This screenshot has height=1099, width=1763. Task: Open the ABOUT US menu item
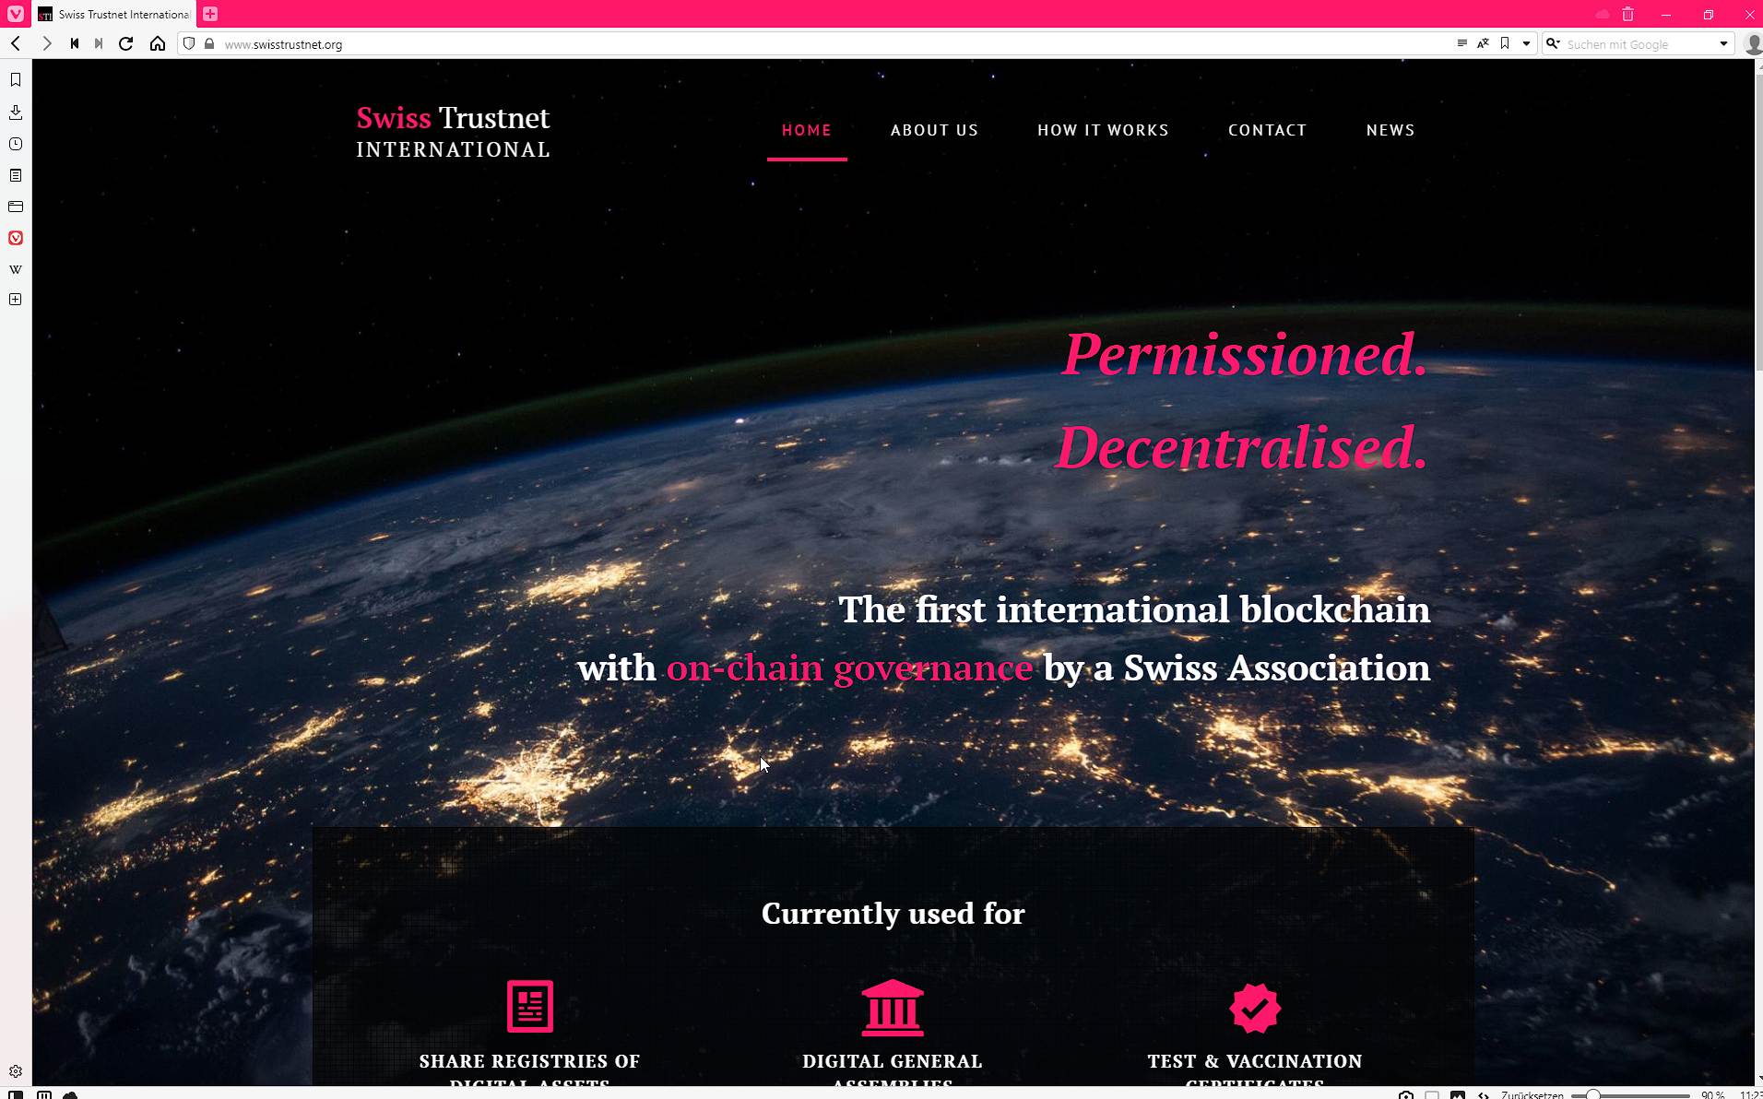click(x=934, y=130)
